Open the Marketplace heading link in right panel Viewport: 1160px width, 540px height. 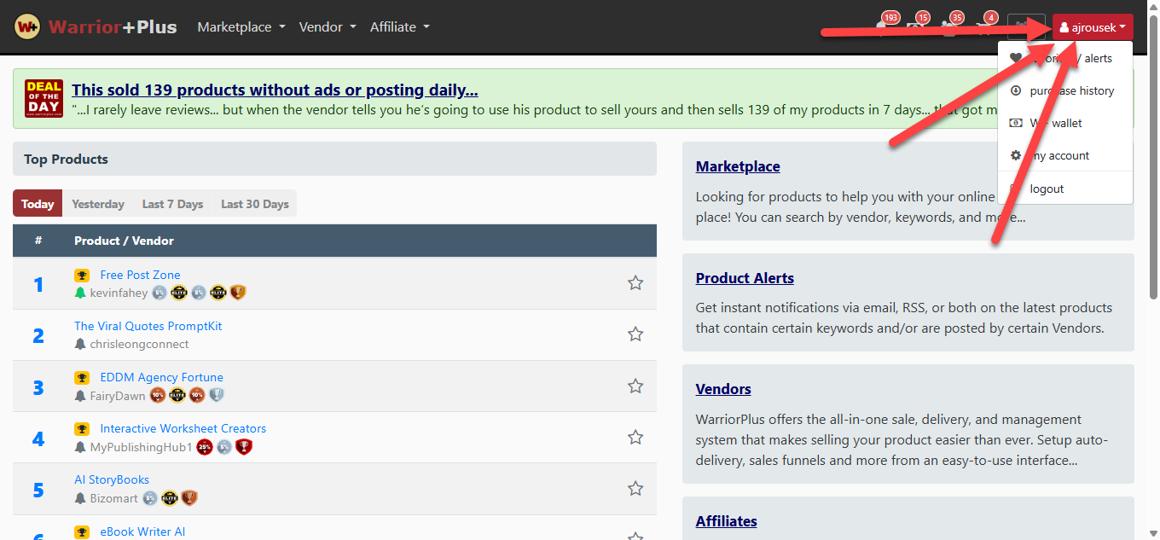pyautogui.click(x=738, y=166)
